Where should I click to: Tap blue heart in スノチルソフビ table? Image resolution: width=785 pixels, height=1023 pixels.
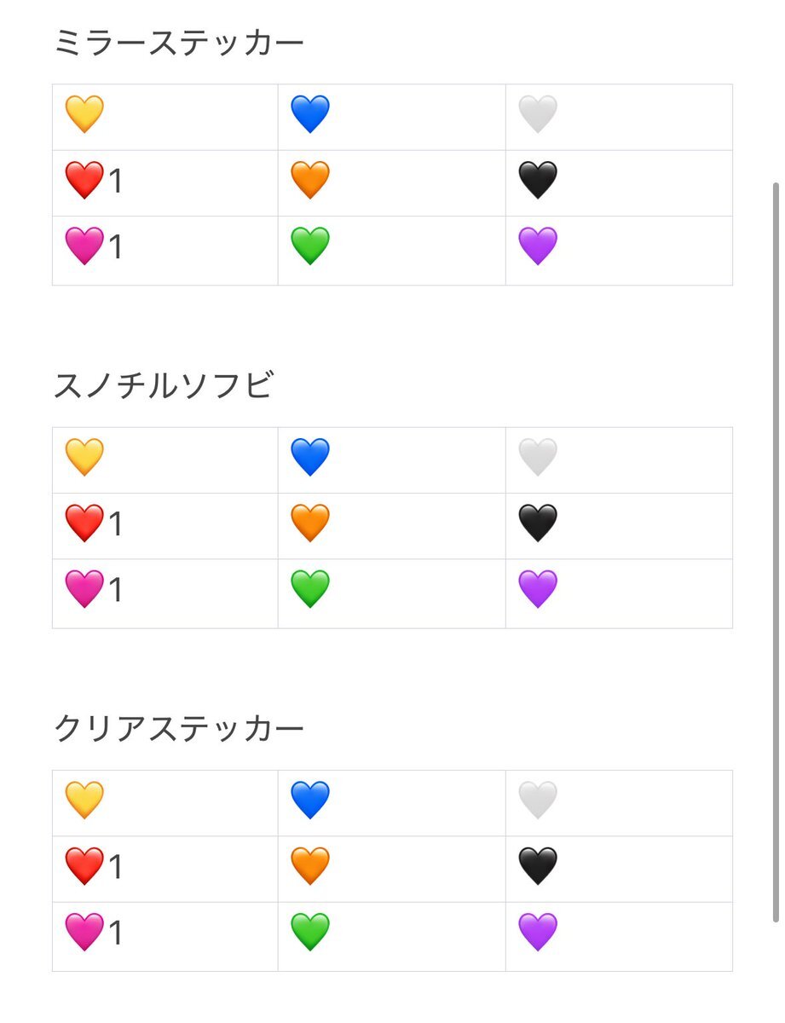[310, 457]
